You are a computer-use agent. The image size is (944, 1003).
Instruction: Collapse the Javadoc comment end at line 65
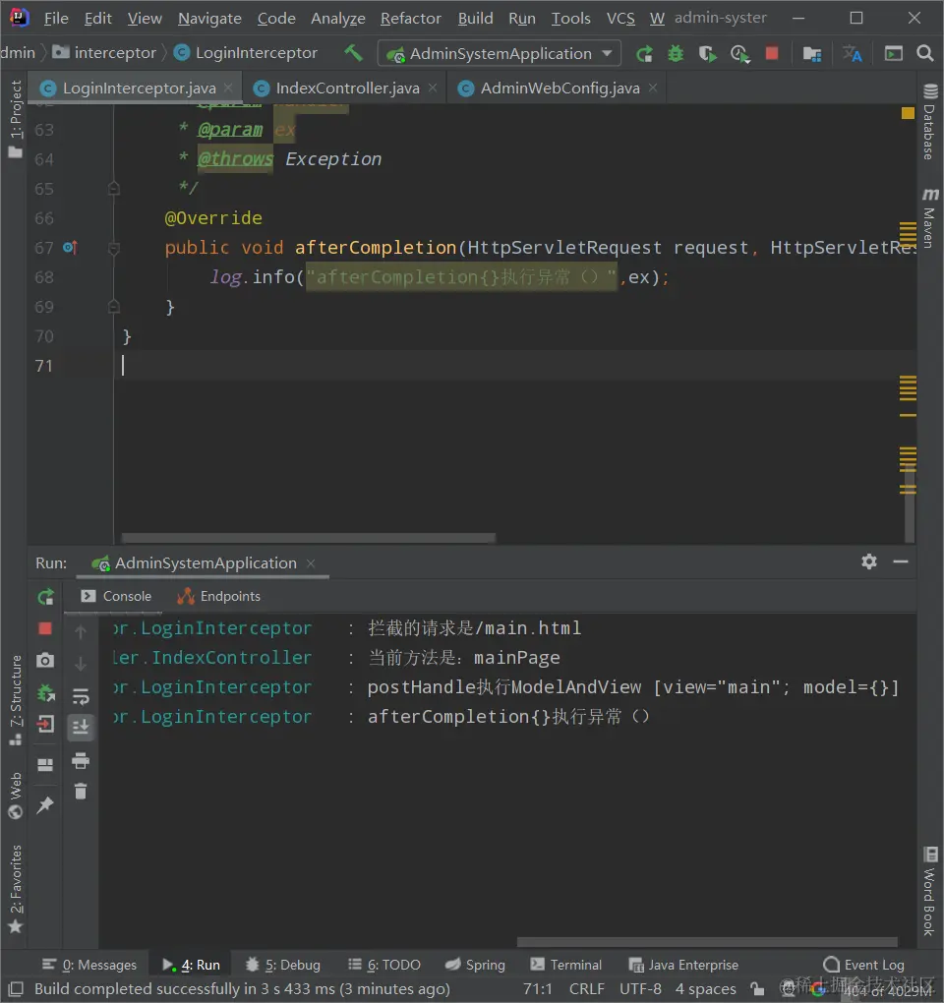114,188
